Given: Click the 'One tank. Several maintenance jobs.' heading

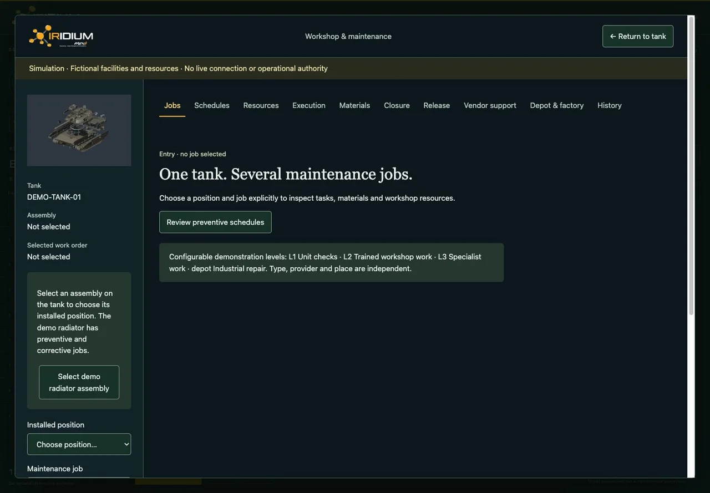Looking at the screenshot, I should pos(286,174).
